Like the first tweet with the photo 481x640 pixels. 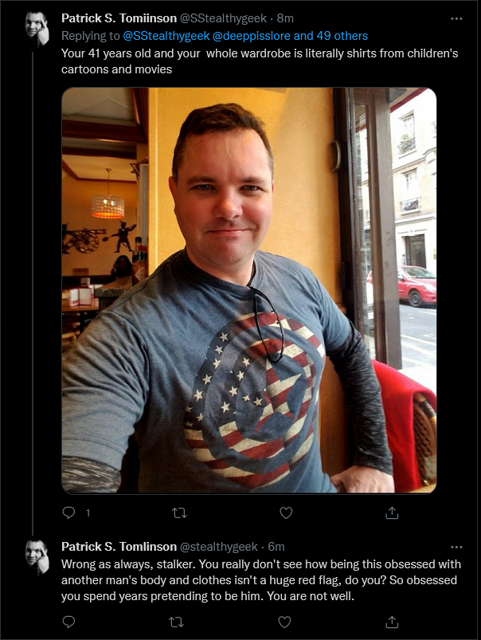click(x=286, y=512)
